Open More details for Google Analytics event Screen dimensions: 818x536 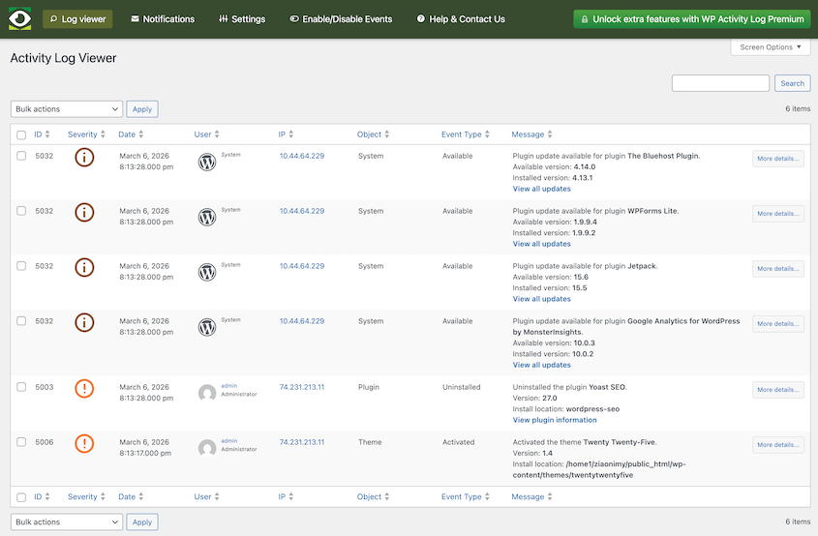[x=778, y=324]
